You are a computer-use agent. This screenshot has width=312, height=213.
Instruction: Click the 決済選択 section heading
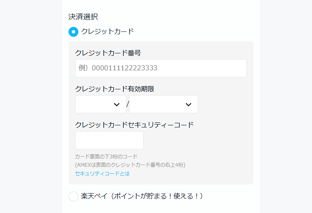coord(83,17)
